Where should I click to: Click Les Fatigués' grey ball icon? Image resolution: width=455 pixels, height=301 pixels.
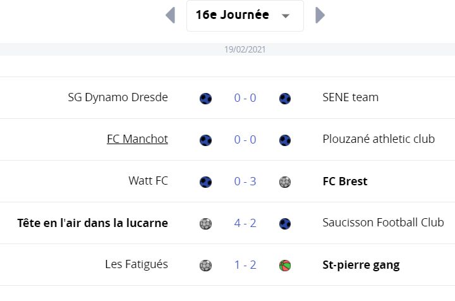205,266
